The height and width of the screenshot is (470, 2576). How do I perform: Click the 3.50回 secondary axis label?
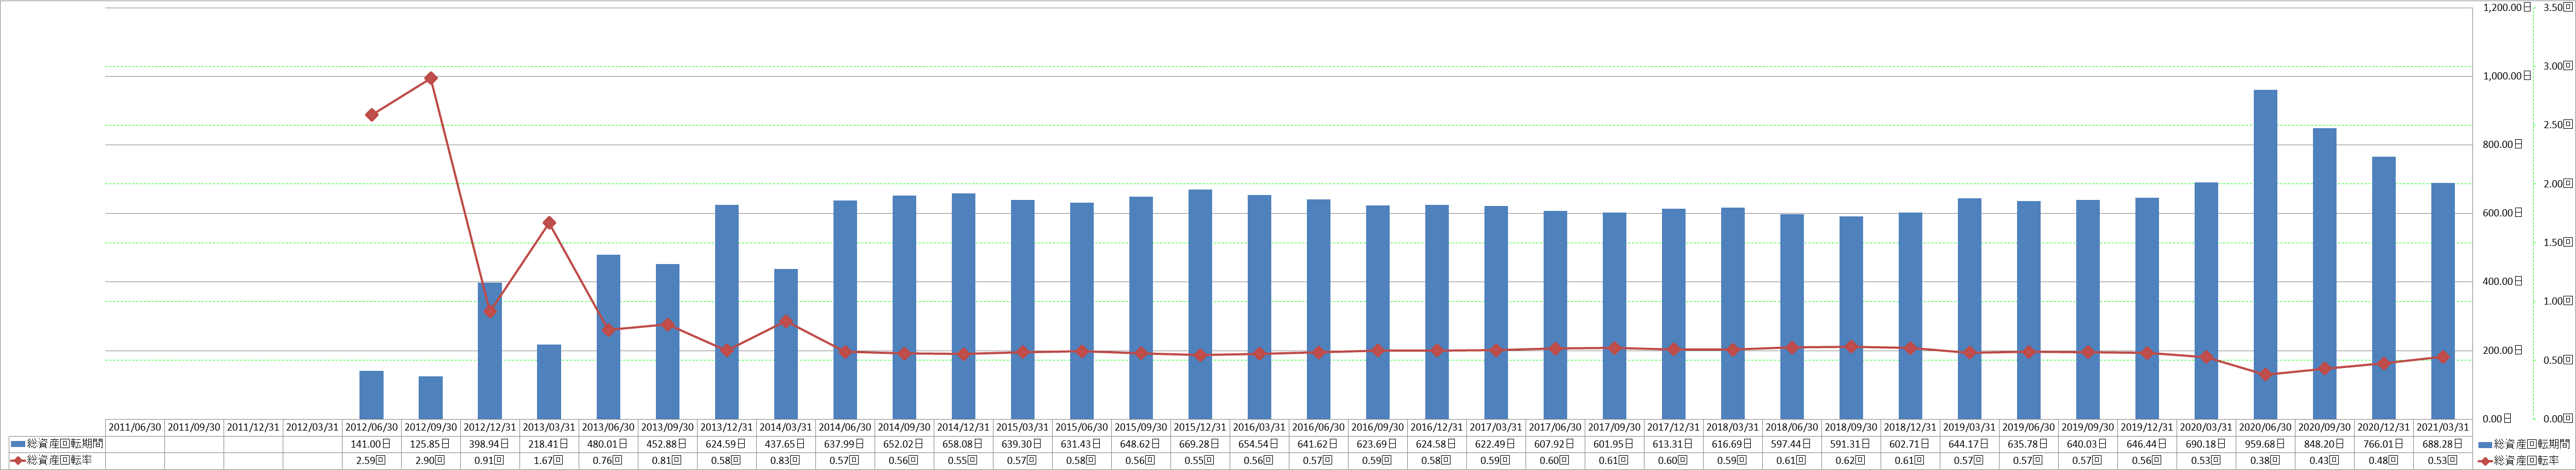[2559, 7]
